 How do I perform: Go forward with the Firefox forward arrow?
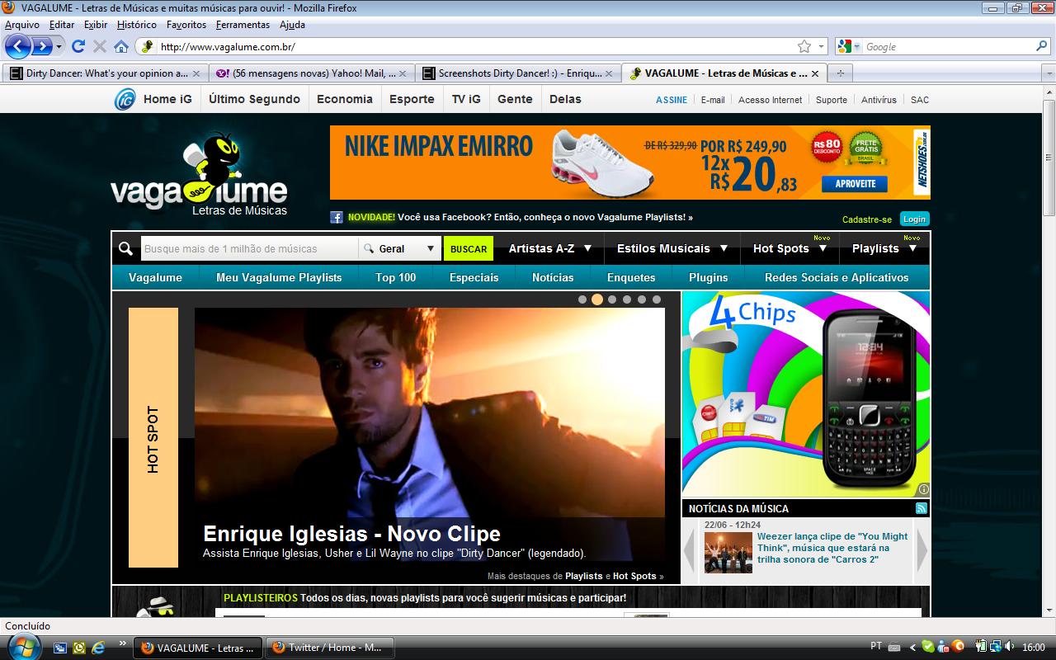click(x=42, y=46)
